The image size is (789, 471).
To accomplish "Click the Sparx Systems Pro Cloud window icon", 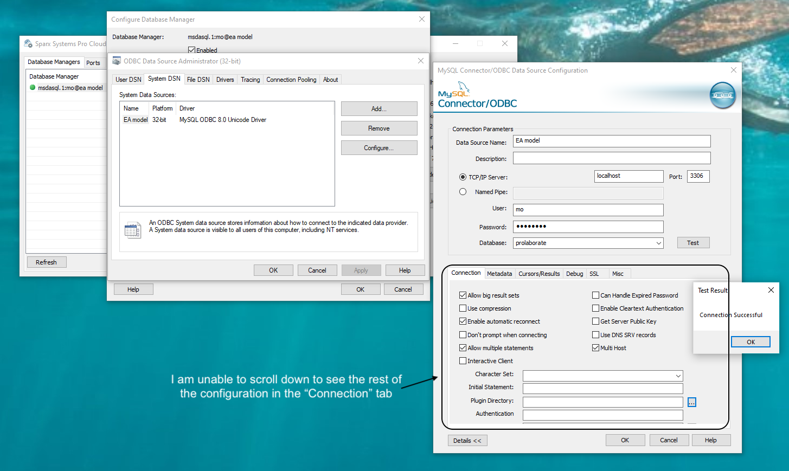I will pyautogui.click(x=28, y=43).
